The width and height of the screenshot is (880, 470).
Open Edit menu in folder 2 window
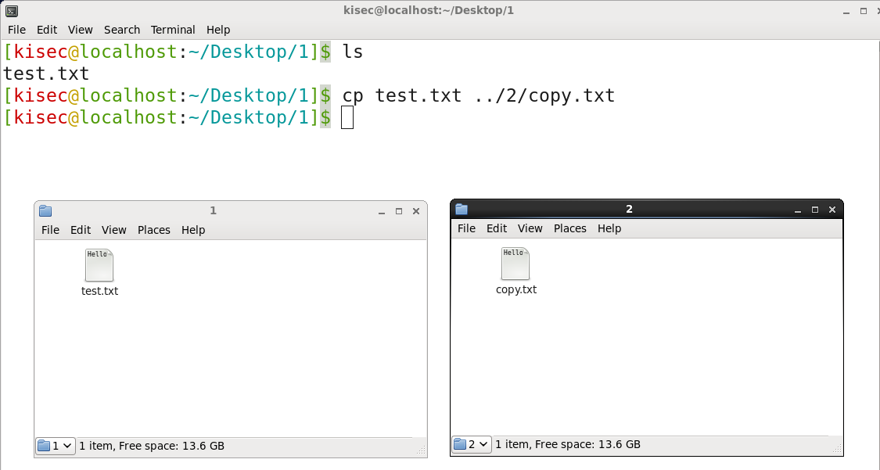point(497,228)
